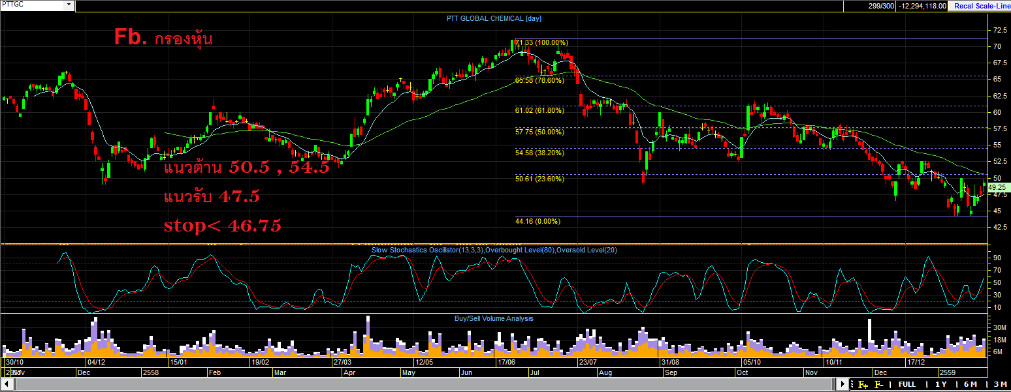Image resolution: width=1011 pixels, height=392 pixels.
Task: Click the 05/10 date label on axis
Action: (751, 361)
